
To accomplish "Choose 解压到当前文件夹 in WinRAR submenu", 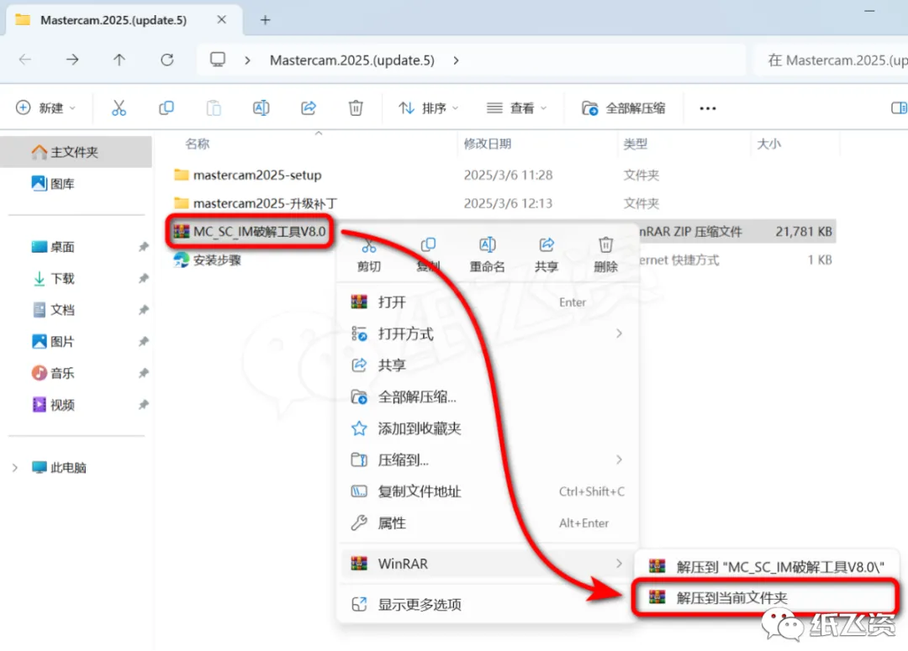I will coord(766,597).
